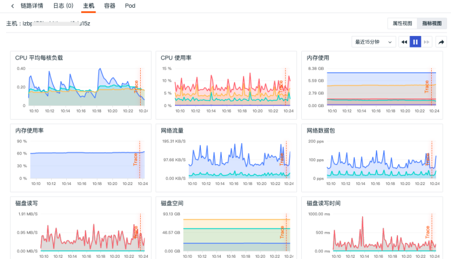
Task: Click the CPU 使用率 chart title
Action: point(176,58)
